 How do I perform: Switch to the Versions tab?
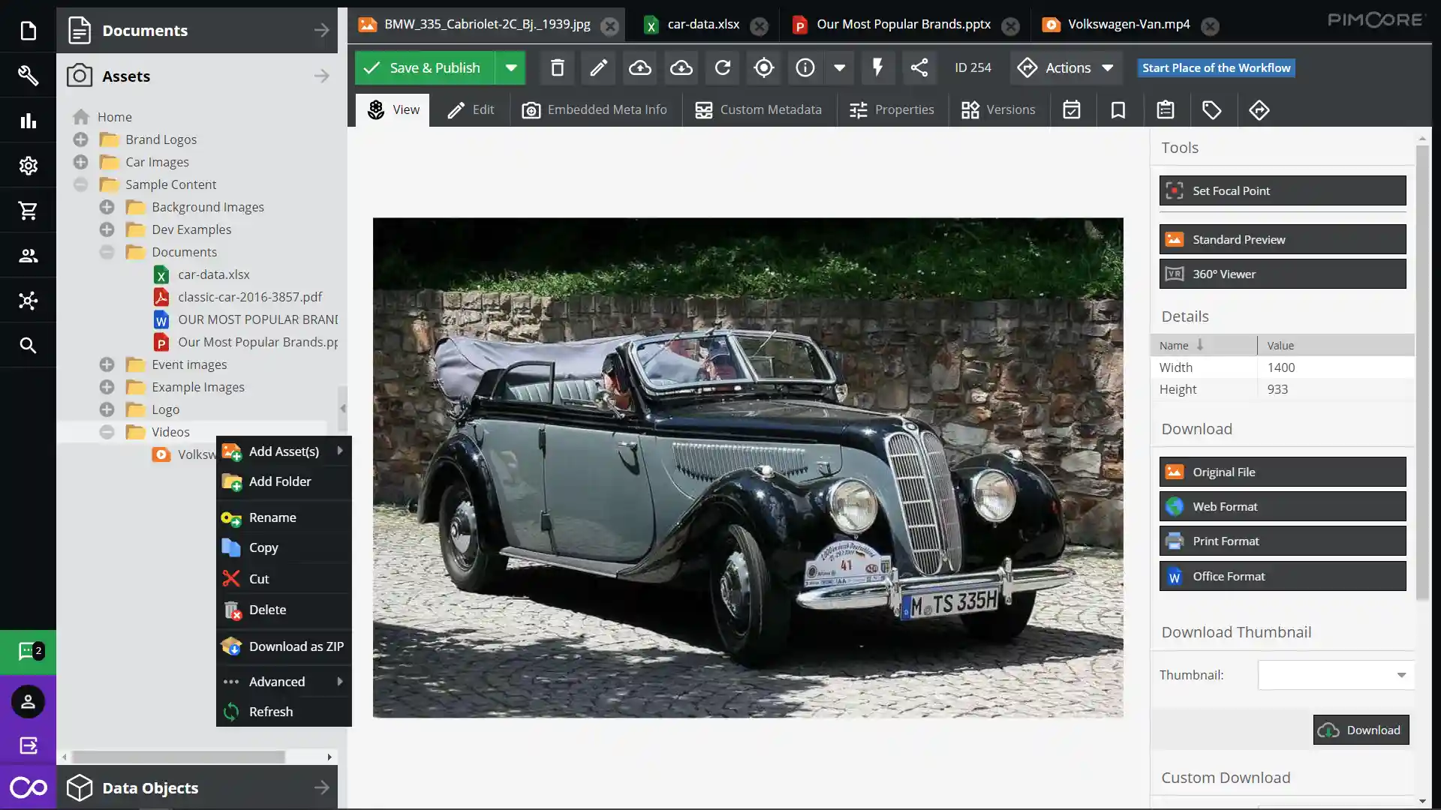998,109
